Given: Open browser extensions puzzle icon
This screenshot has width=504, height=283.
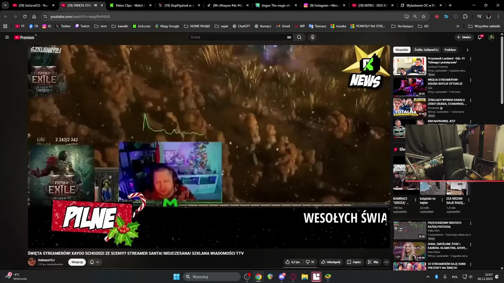Looking at the screenshot, I should coord(465,17).
